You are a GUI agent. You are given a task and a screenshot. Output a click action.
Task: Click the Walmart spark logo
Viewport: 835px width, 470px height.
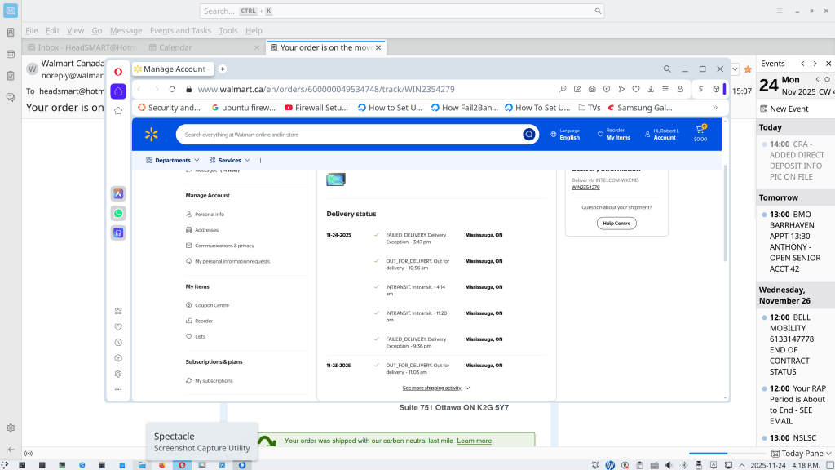[151, 135]
